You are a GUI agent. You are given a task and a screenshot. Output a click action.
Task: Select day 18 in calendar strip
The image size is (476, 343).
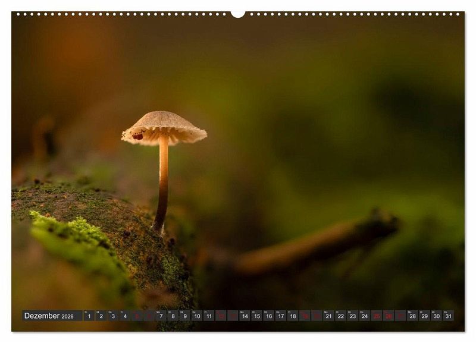pyautogui.click(x=292, y=316)
